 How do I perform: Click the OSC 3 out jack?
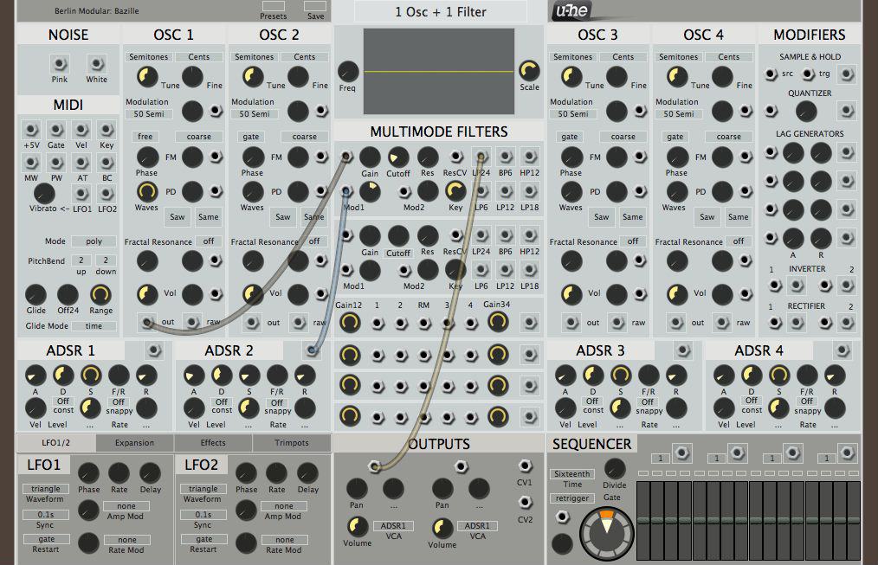click(571, 322)
